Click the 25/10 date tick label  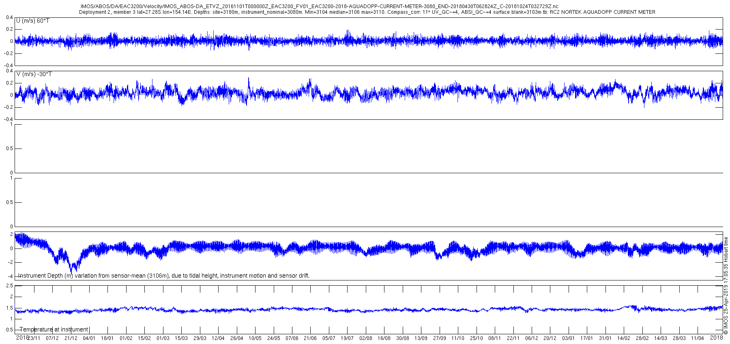click(x=477, y=338)
